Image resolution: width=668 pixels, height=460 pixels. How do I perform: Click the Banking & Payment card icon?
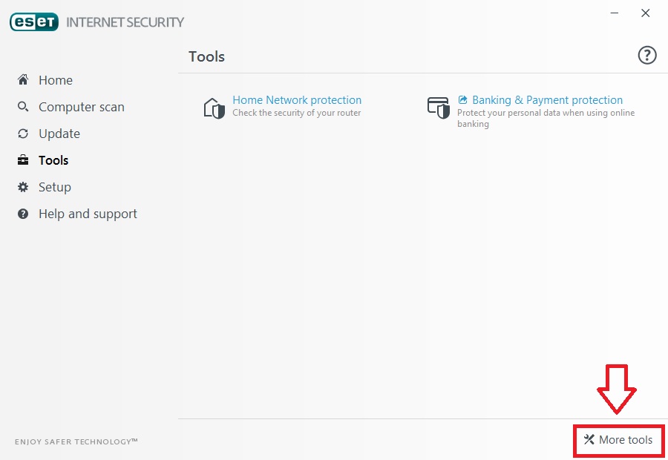point(438,108)
